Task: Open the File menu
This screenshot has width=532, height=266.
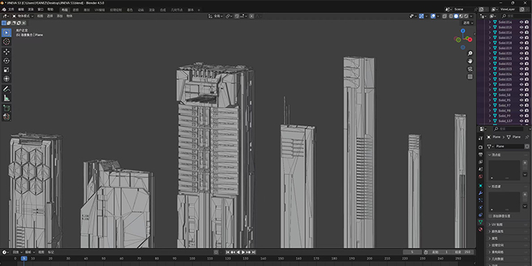Action: click(x=11, y=10)
